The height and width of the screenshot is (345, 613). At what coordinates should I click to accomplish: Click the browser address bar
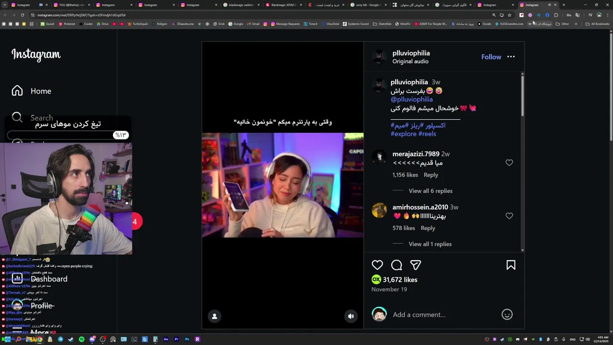coord(259,15)
